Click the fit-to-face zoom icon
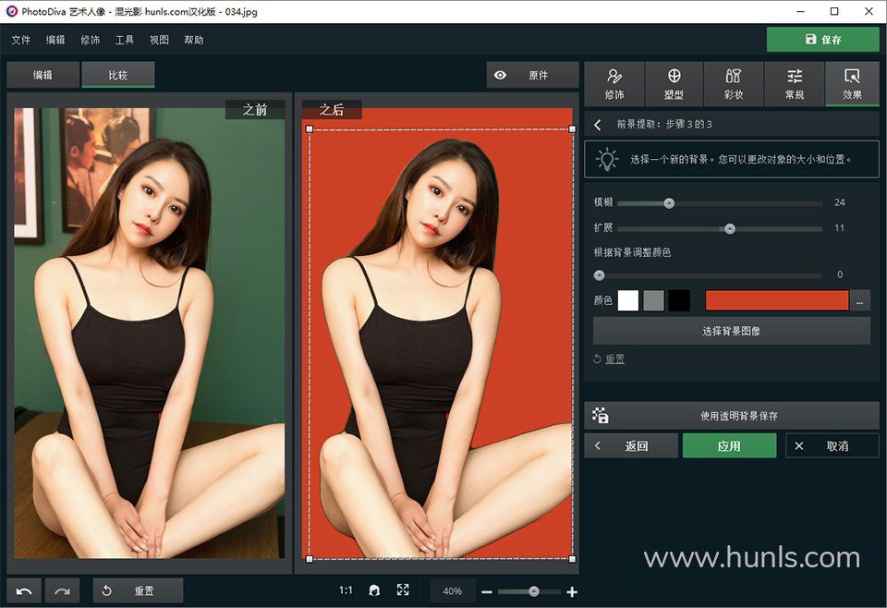The height and width of the screenshot is (608, 887). click(374, 590)
